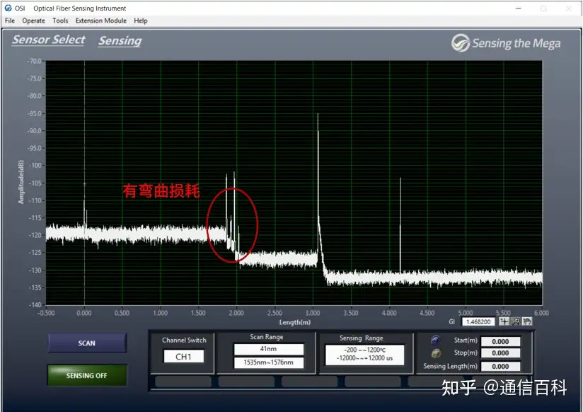Choose the hand pan tool in graph palette
Screen dimensions: 583x412
527,321
